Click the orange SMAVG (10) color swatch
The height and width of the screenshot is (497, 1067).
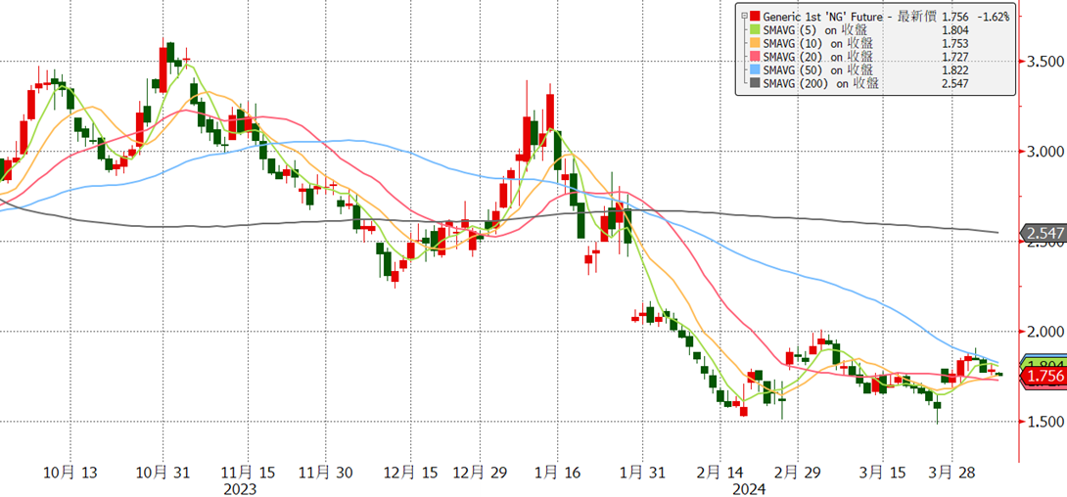coord(756,43)
